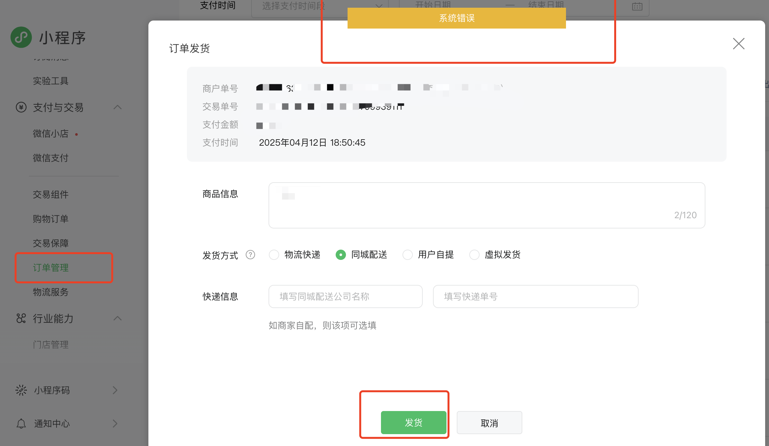
Task: Expand the 小程序码 menu arrow
Action: 115,390
